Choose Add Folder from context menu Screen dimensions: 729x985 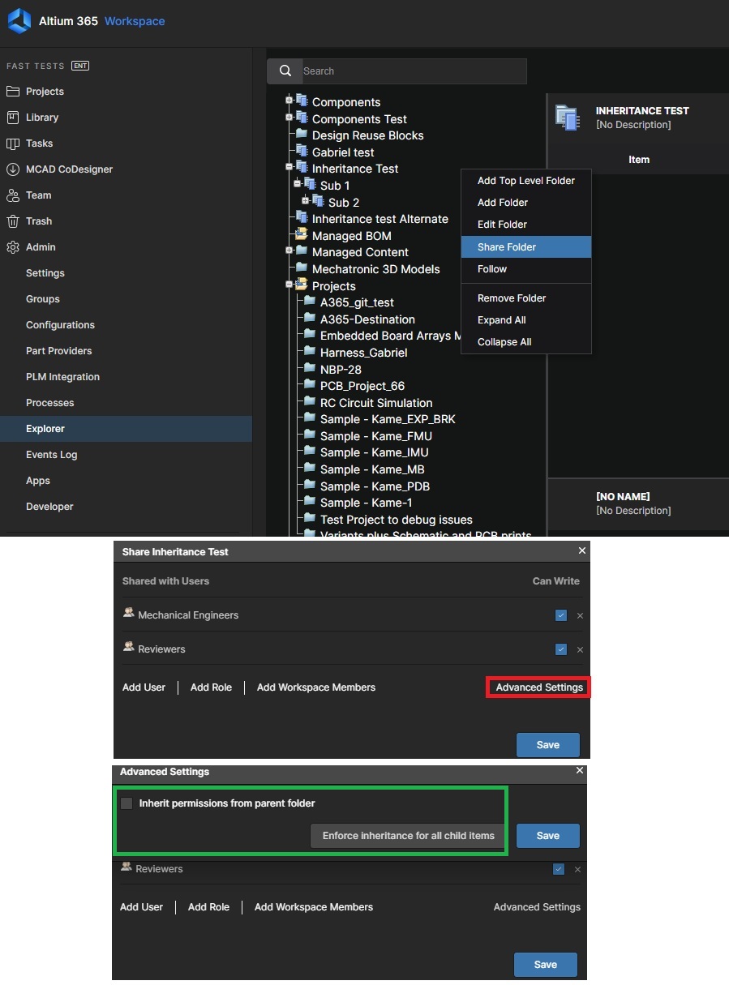tap(526, 203)
